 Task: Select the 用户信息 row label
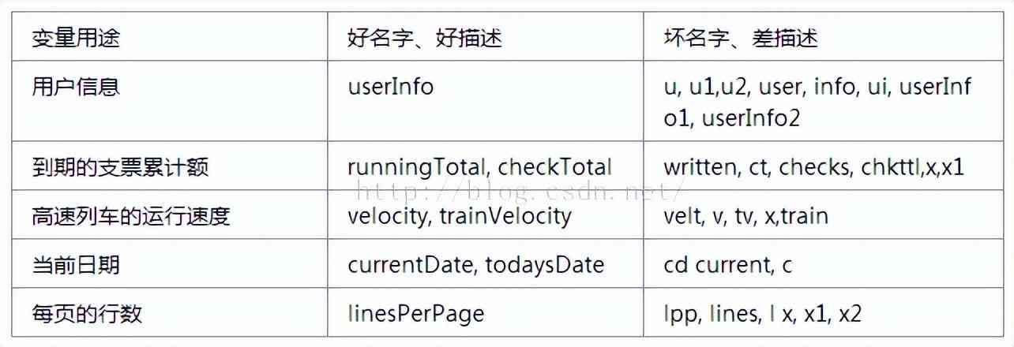(x=76, y=86)
